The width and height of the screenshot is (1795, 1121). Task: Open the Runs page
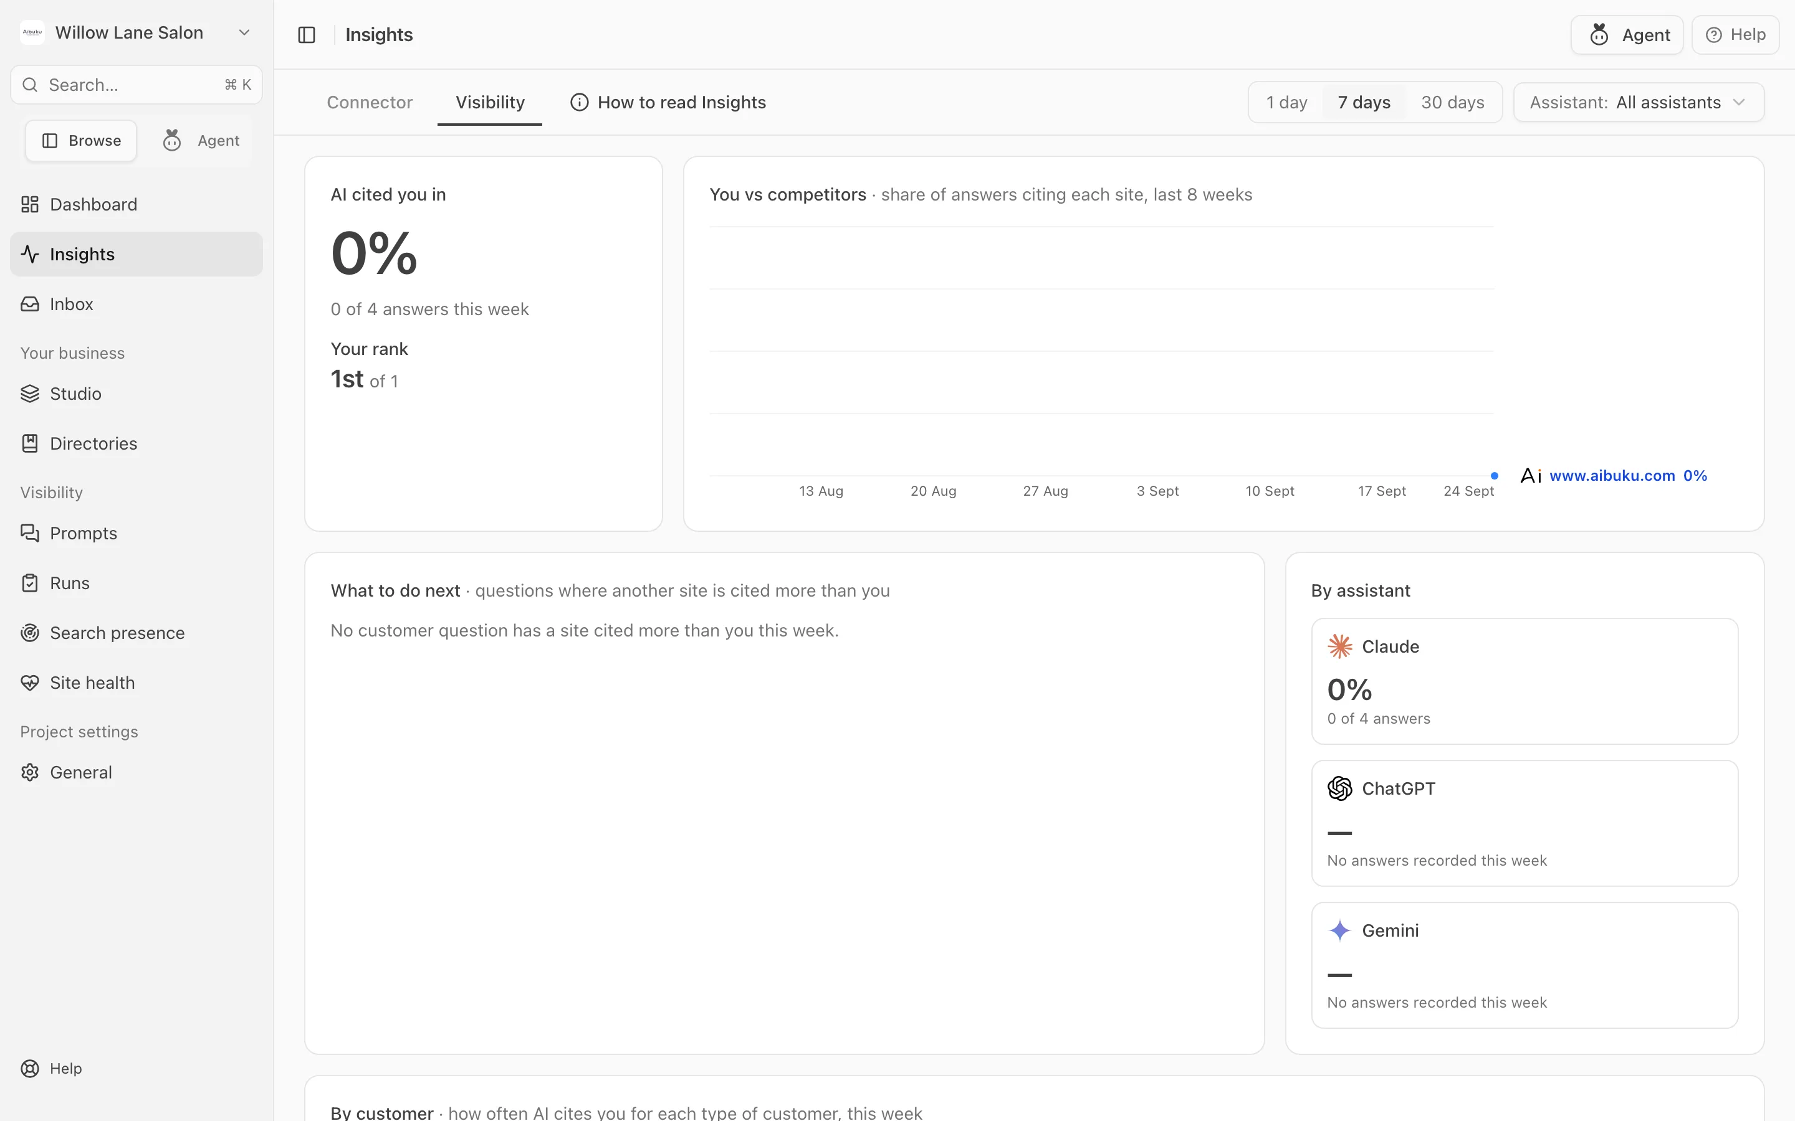(x=136, y=583)
